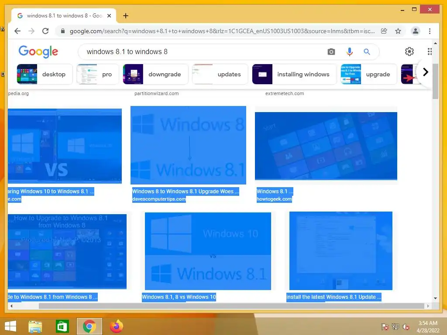Click the network tray icon

(x=395, y=327)
